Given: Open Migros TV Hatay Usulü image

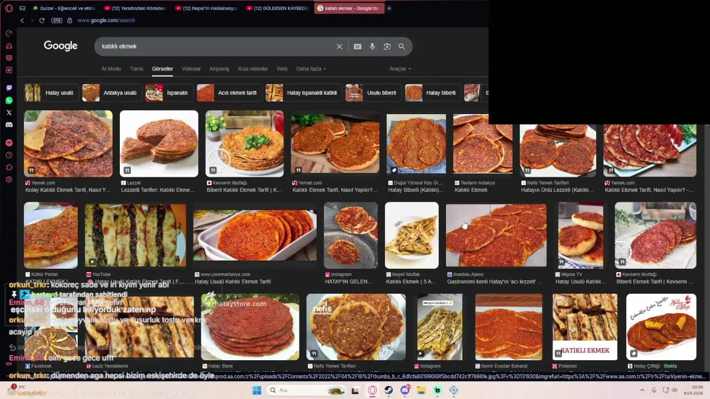Looking at the screenshot, I should pos(580,235).
